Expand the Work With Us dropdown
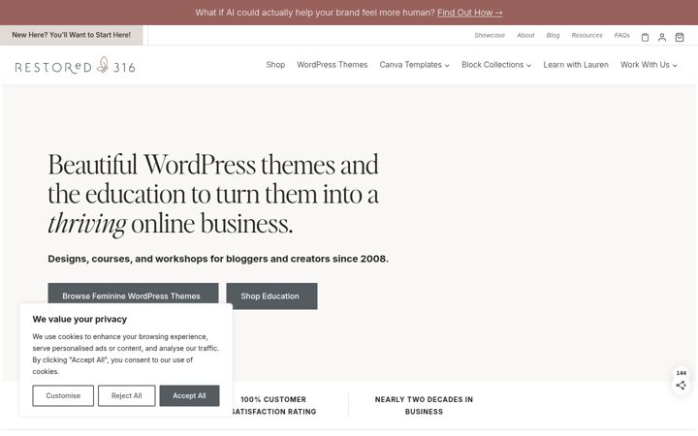Screen dimensions: 698x436 pos(649,65)
